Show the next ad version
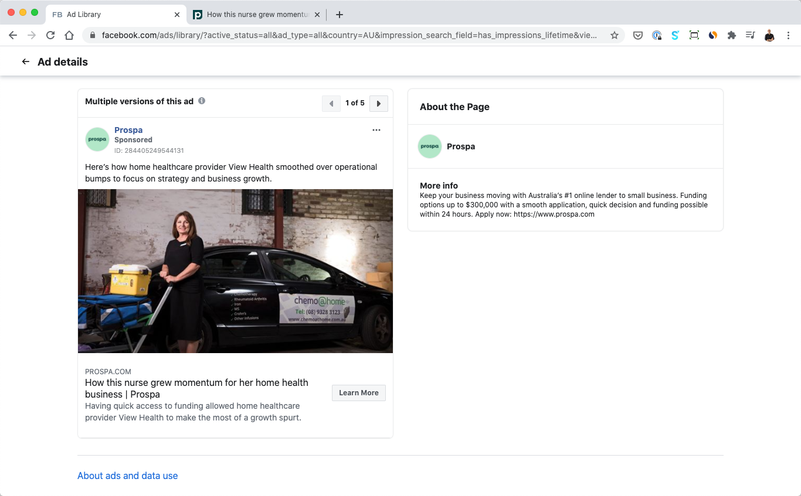The height and width of the screenshot is (496, 801). [x=379, y=104]
